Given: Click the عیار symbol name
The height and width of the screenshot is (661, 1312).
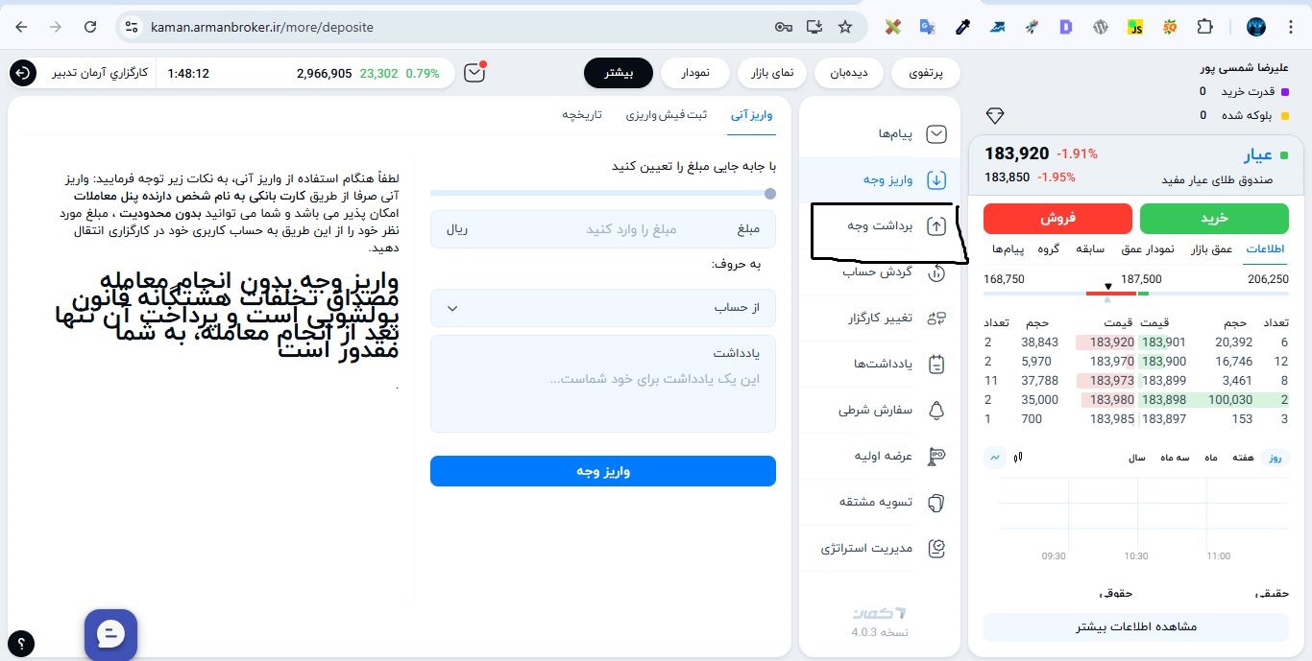Looking at the screenshot, I should click(1259, 155).
